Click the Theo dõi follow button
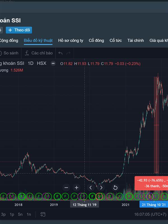The image size is (168, 224). click(19, 30)
